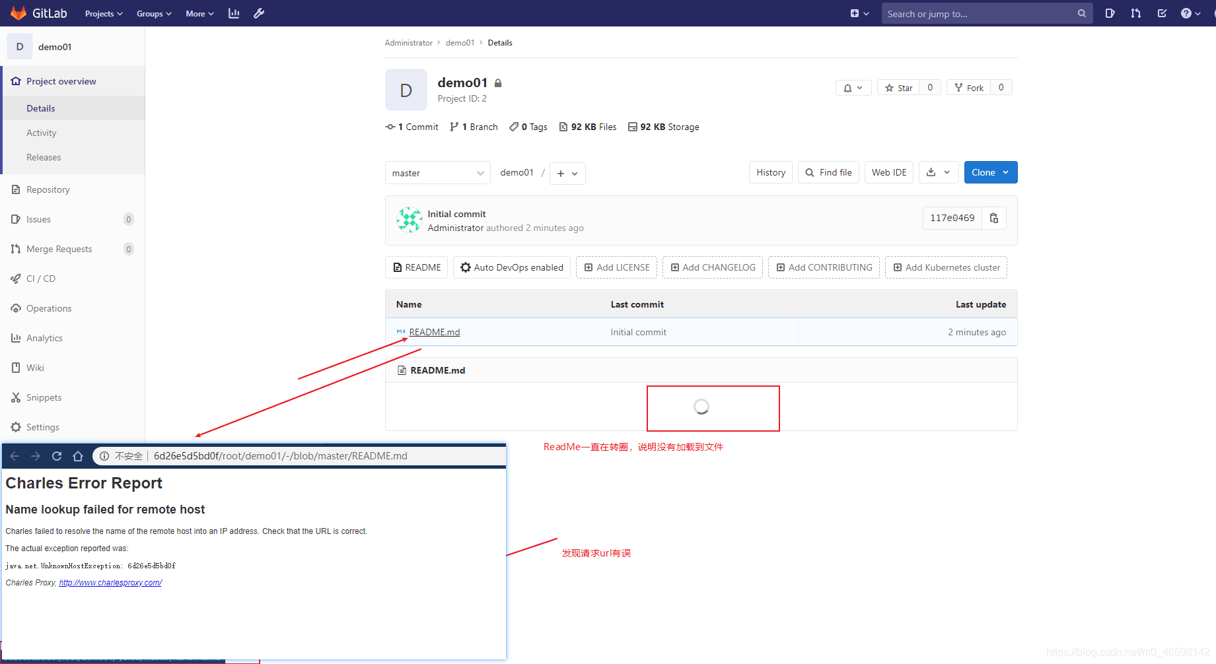
Task: Open the Web IDE
Action: pyautogui.click(x=889, y=172)
